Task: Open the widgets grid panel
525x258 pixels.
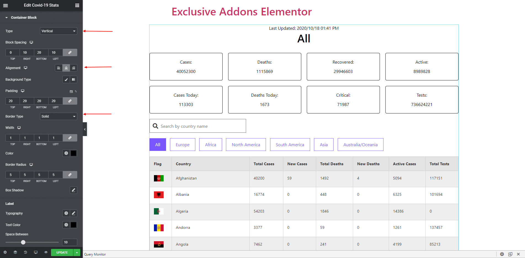Action: 77,5
